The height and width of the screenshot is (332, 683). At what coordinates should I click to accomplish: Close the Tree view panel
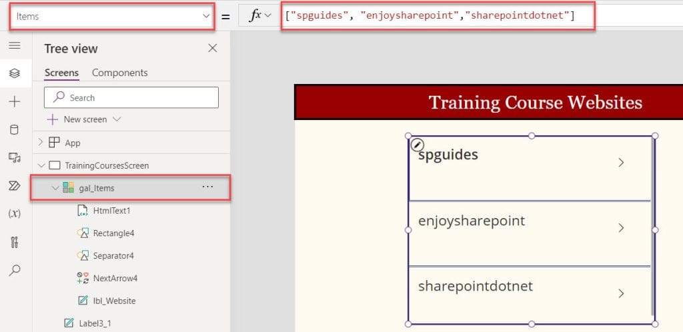(213, 48)
